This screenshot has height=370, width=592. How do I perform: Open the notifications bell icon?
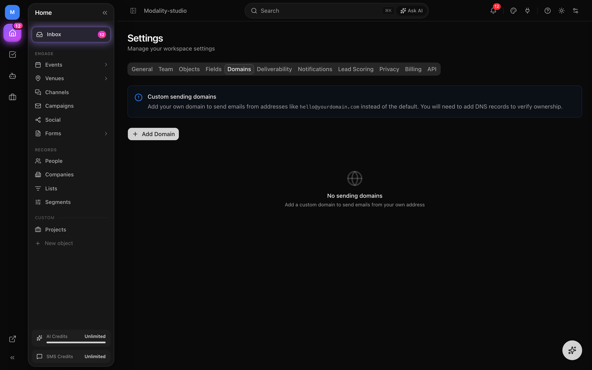(x=493, y=11)
